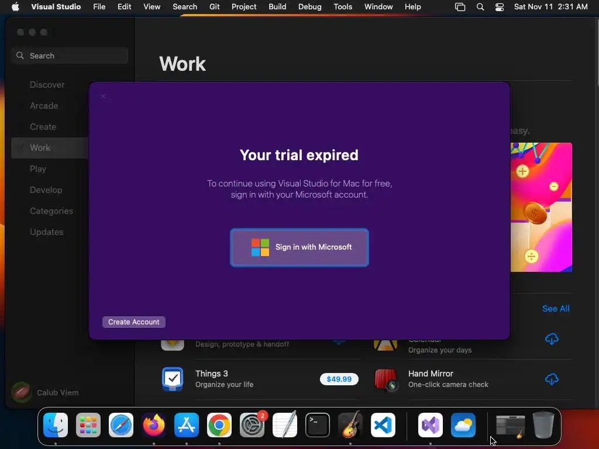The height and width of the screenshot is (449, 599).
Task: Sign in with Microsoft button
Action: click(299, 247)
